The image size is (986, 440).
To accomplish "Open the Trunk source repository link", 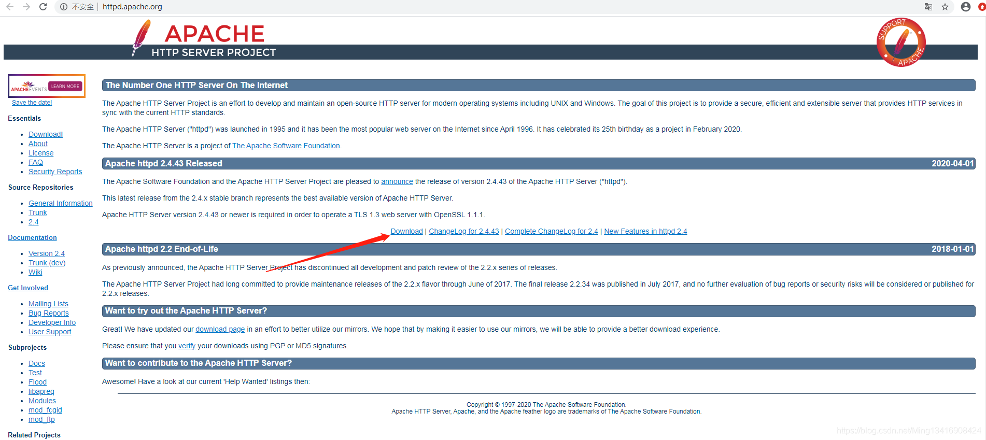I will [x=37, y=212].
